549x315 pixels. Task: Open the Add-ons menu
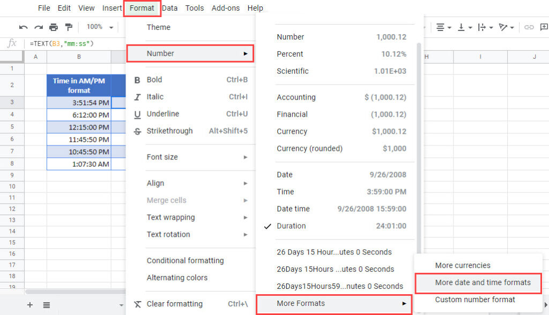225,7
